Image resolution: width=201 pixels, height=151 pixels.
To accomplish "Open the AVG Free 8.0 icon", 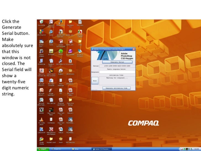I will tap(41, 32).
